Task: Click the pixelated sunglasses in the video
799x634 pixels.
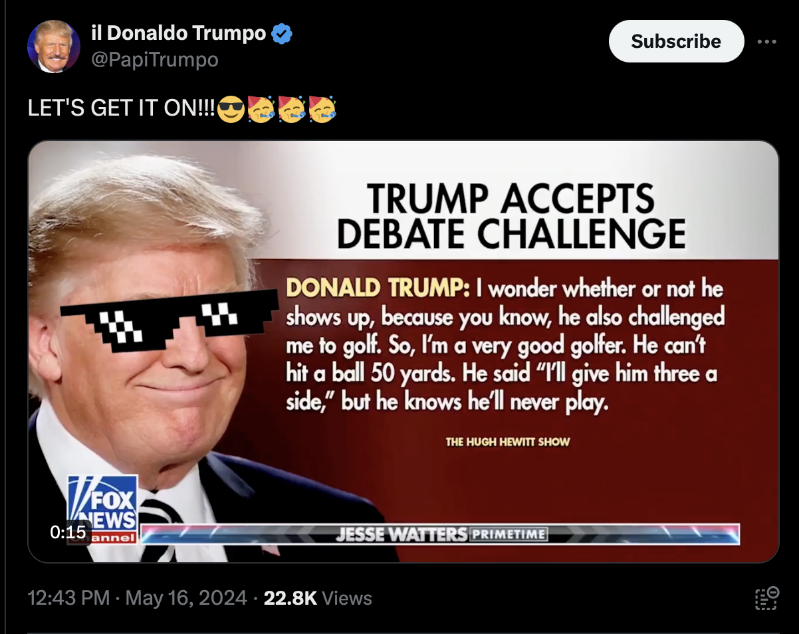Action: [x=170, y=319]
